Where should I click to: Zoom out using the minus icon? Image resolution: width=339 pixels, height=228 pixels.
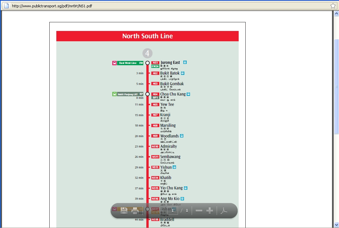point(199,210)
